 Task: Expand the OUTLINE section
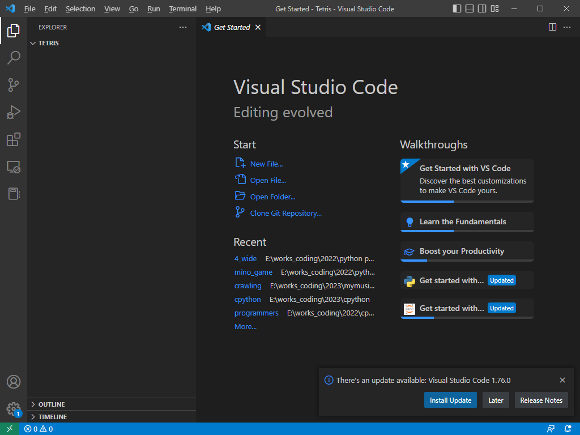112,404
